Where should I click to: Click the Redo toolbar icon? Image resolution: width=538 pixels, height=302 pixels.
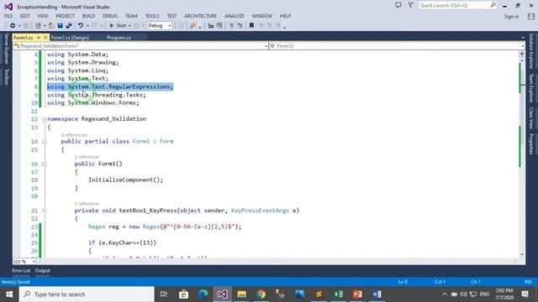pos(94,26)
